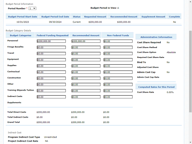Click the Requested Amount column header
Screen dimensions: 192x144
(95, 17)
